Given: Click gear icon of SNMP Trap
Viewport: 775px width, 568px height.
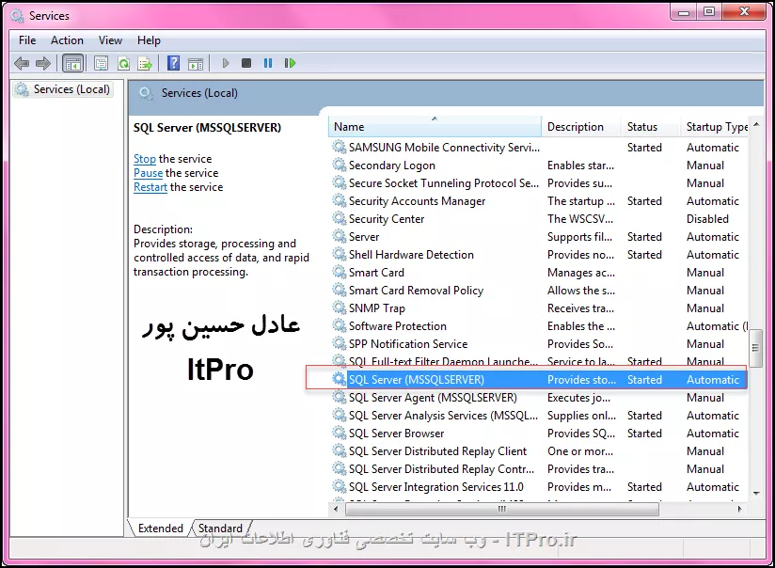Looking at the screenshot, I should [339, 308].
